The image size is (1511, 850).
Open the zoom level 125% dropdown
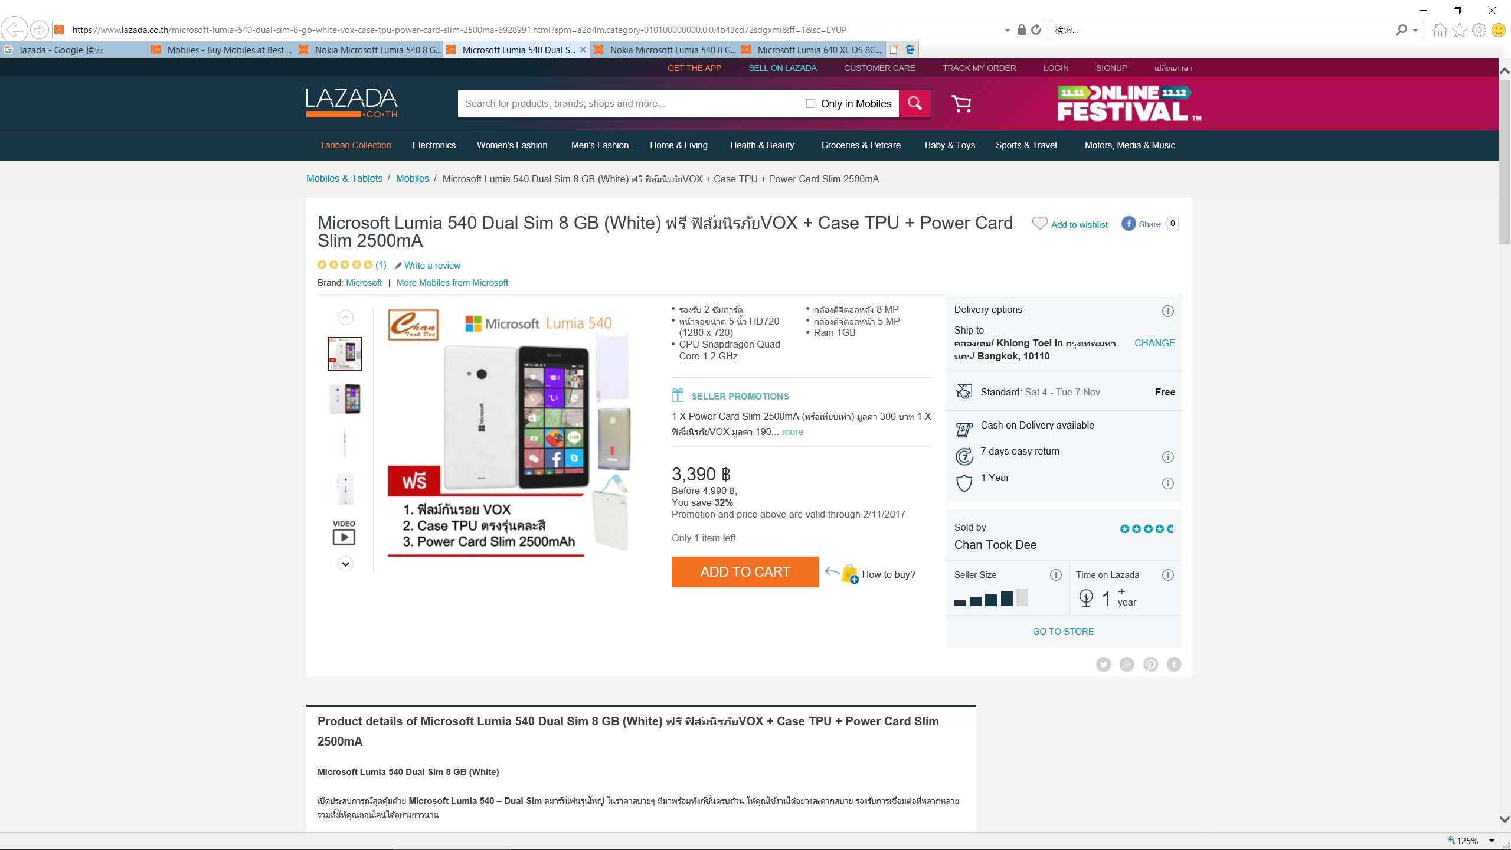tap(1492, 841)
